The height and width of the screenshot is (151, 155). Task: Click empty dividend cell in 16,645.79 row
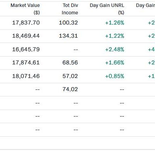(76, 50)
